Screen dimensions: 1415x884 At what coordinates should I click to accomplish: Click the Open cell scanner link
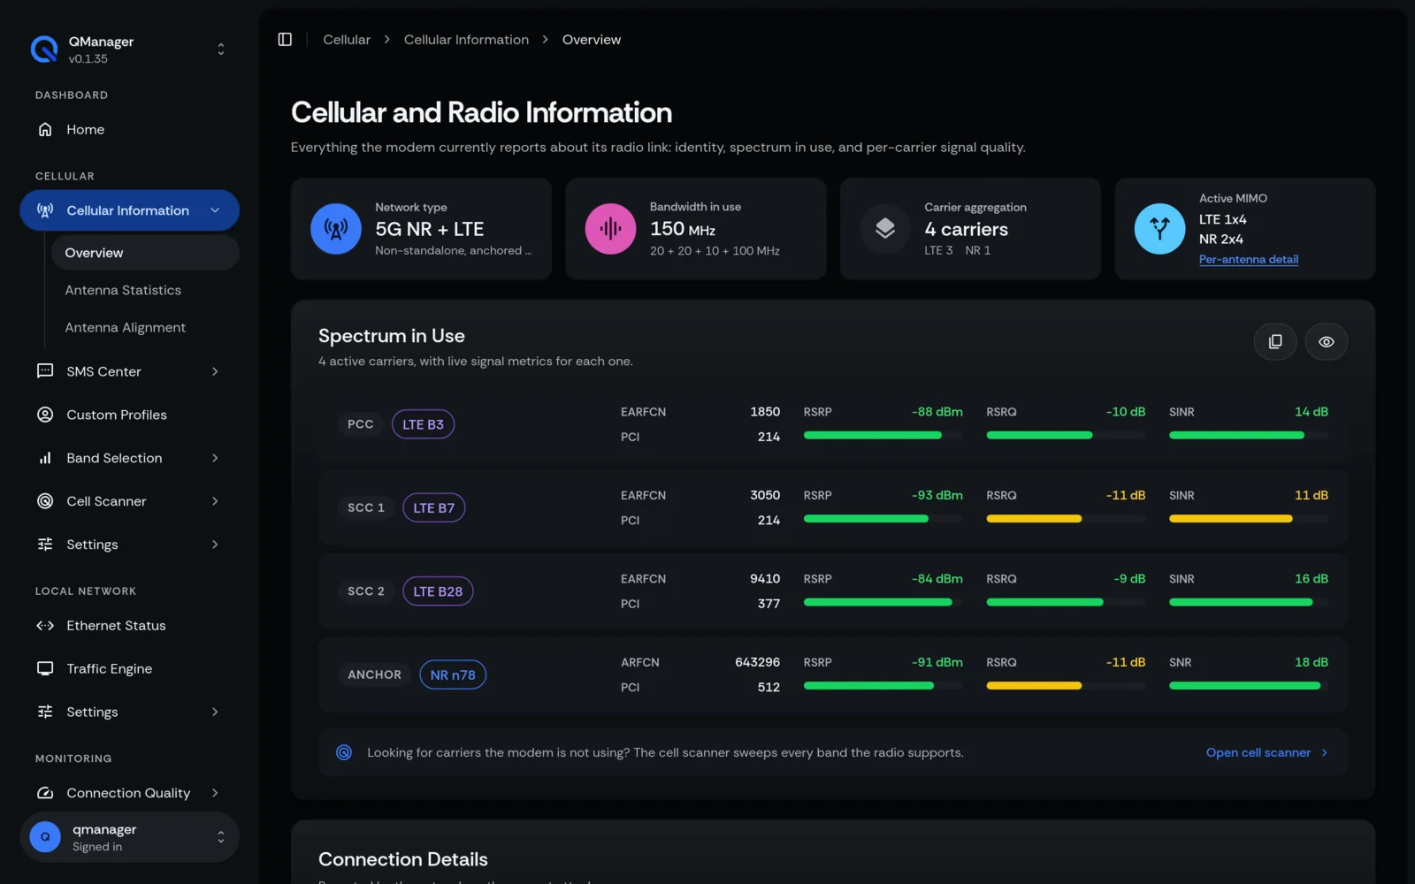[x=1267, y=752]
